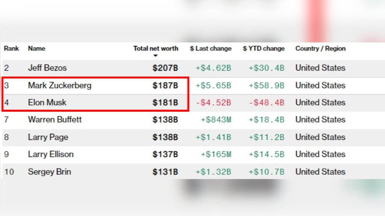385x216 pixels.
Task: Click the sort arrow under Total net worth
Action: [x=155, y=55]
